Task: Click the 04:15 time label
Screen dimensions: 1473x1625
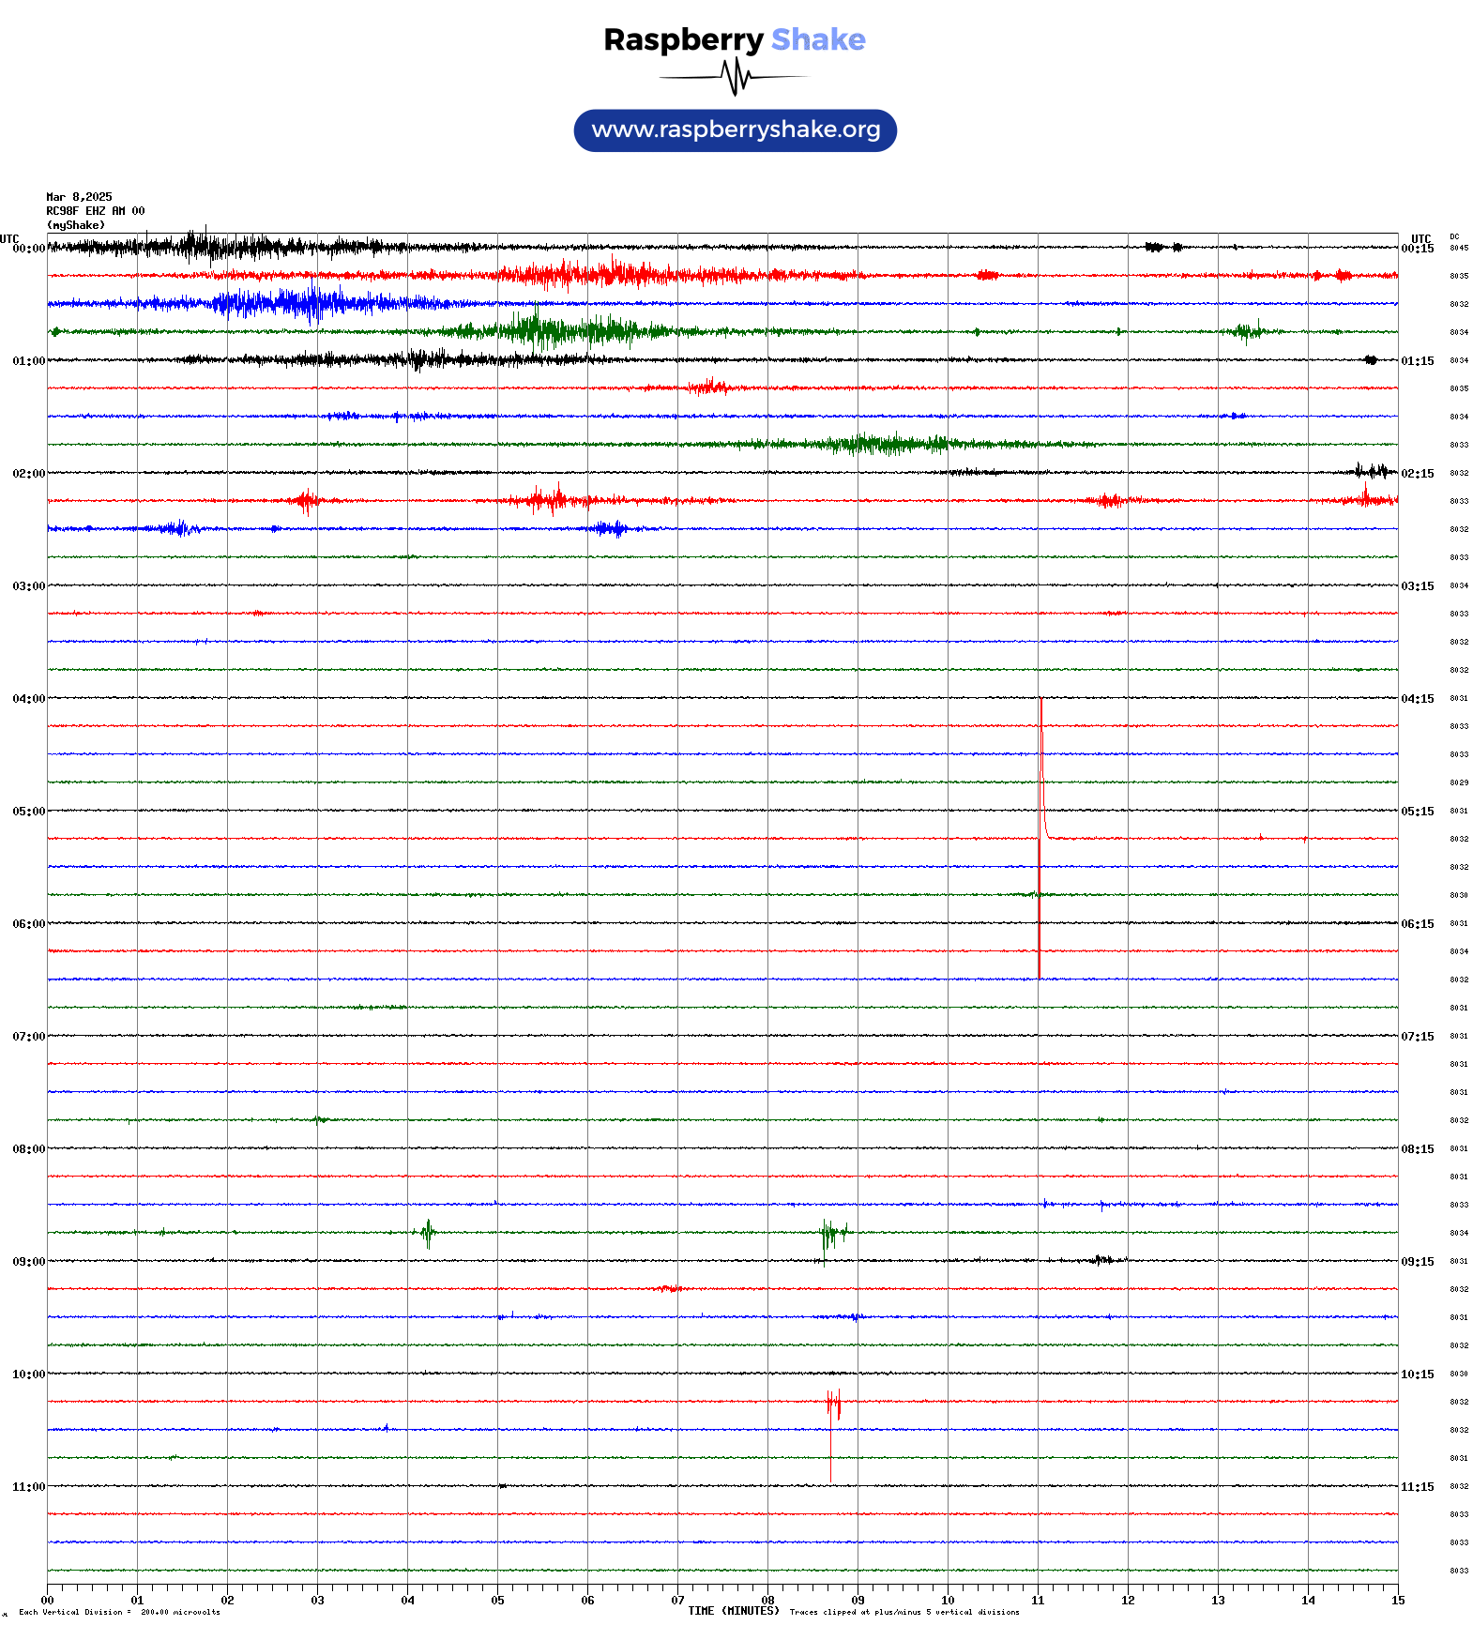Action: coord(1418,699)
